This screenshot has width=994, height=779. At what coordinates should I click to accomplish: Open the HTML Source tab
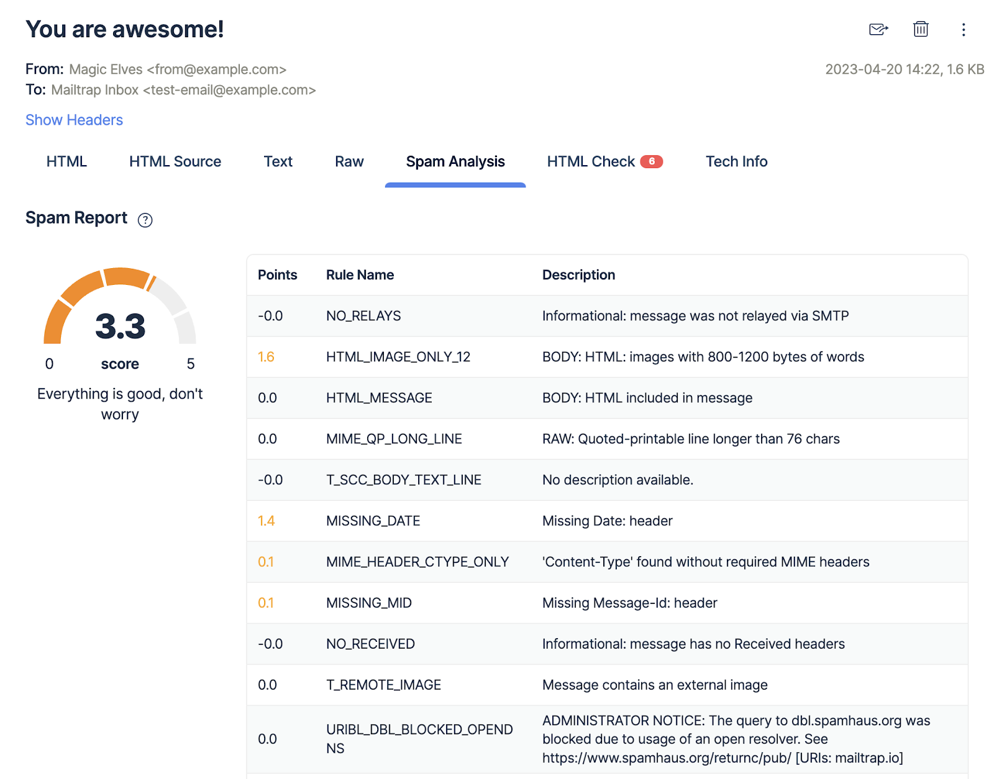175,161
